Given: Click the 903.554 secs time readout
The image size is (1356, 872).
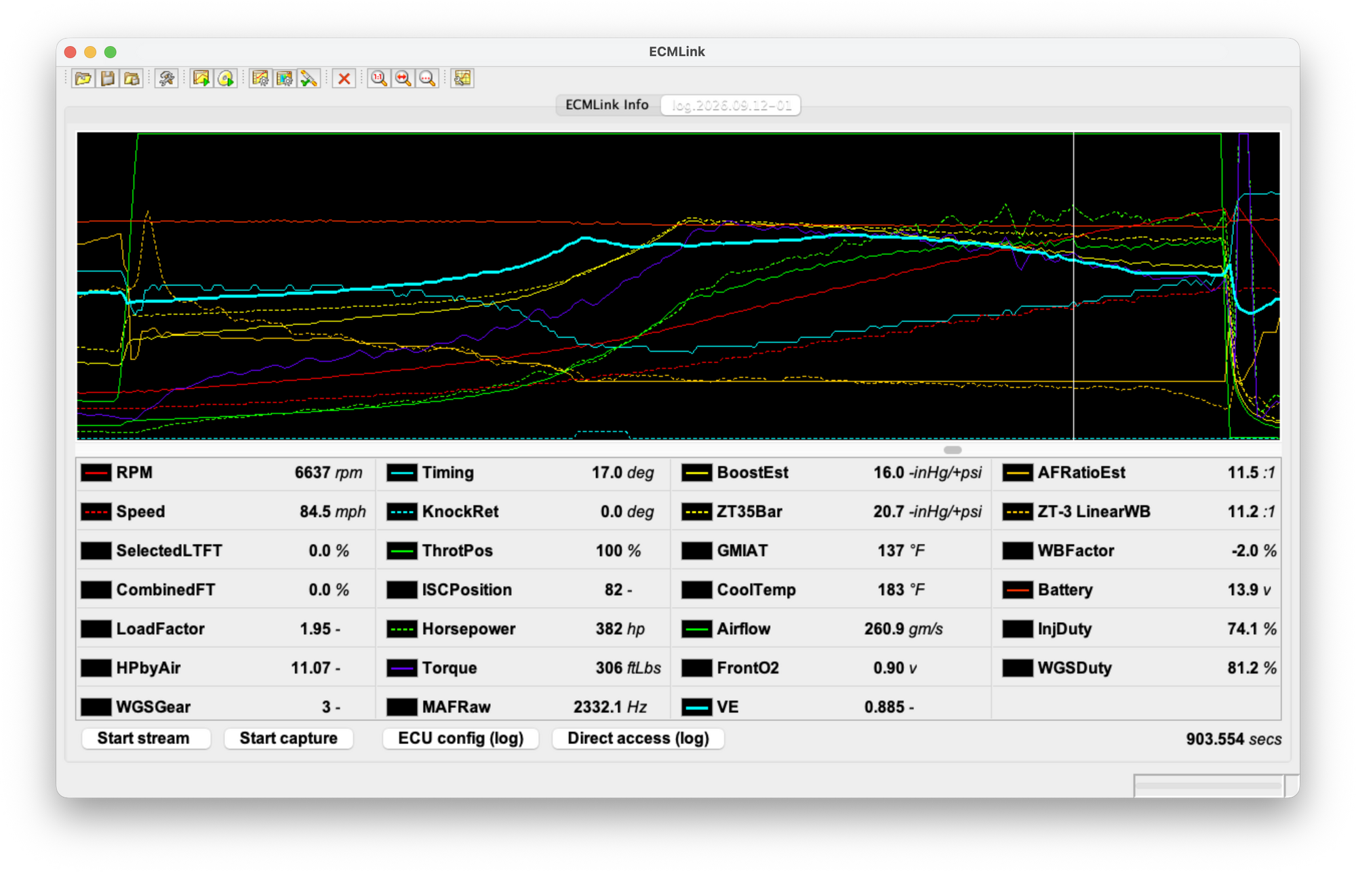Looking at the screenshot, I should point(1233,739).
